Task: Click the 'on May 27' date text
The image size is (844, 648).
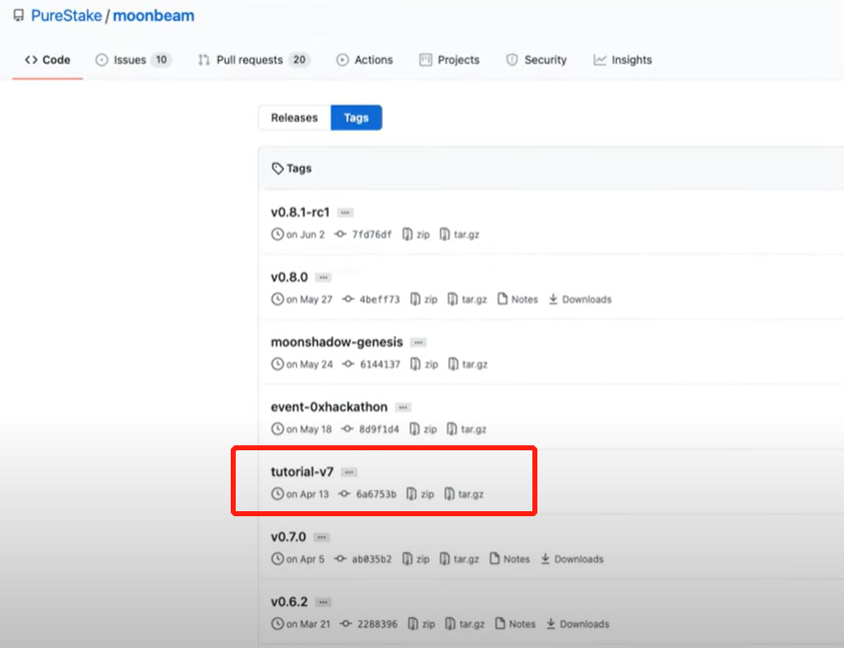Action: pos(309,300)
